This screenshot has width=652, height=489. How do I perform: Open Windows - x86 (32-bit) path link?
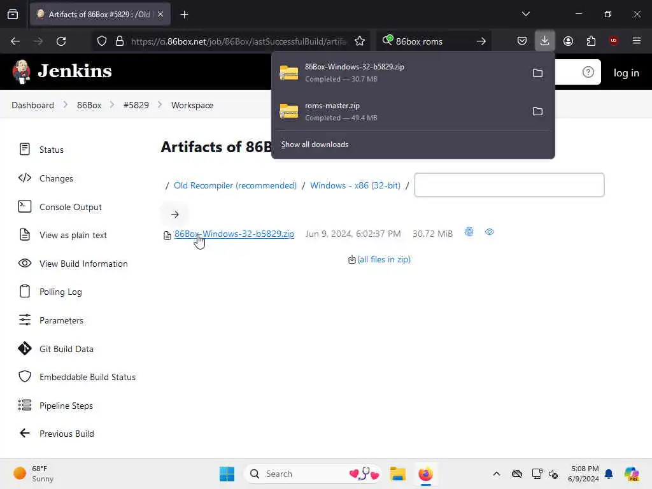(355, 185)
